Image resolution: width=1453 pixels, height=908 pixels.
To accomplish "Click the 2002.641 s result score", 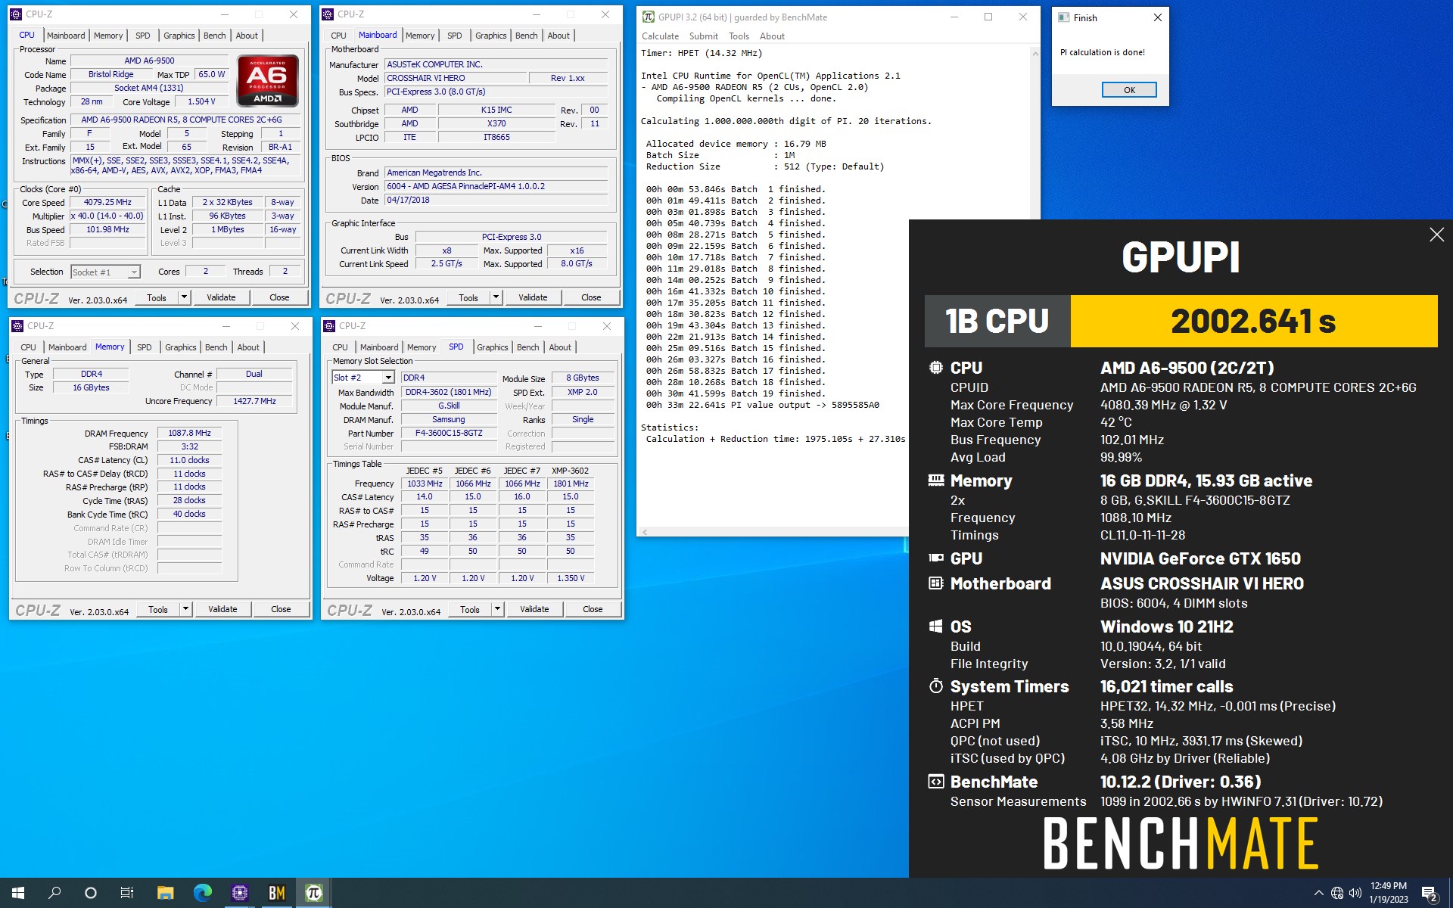I will click(x=1253, y=321).
